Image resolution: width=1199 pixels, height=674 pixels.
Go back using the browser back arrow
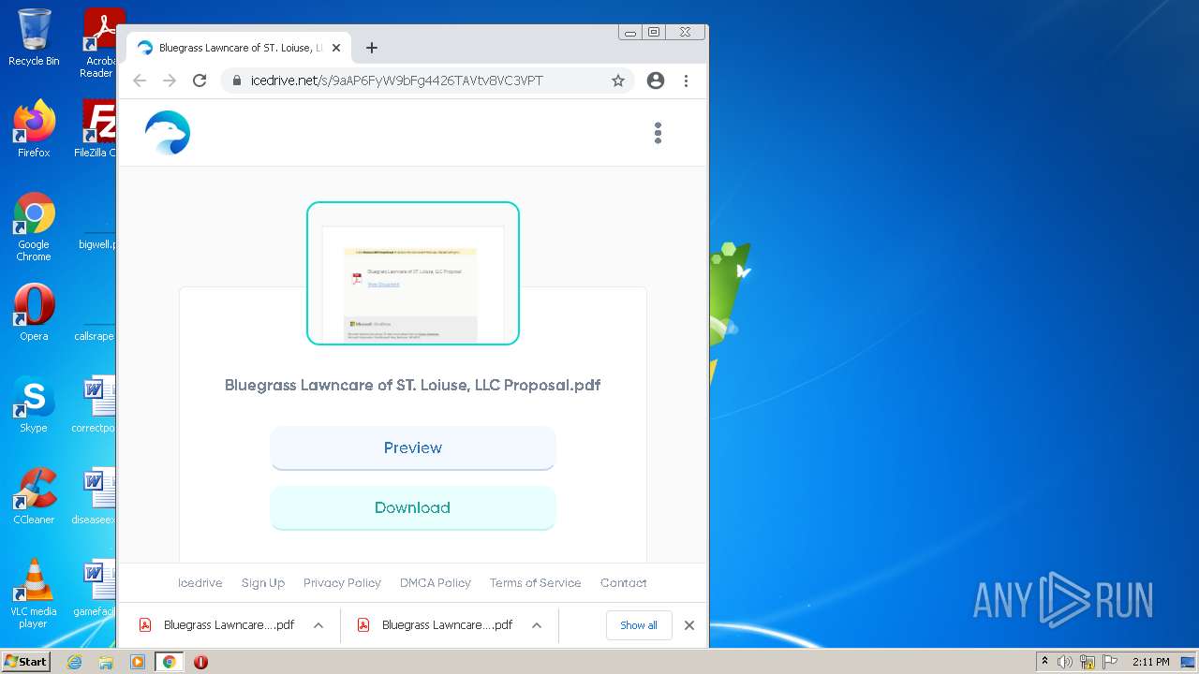(x=140, y=81)
